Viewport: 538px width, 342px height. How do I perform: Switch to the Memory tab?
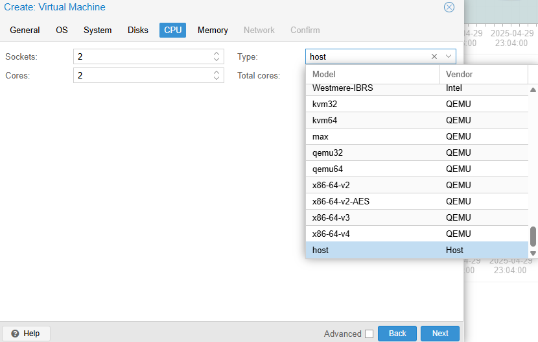pos(213,31)
